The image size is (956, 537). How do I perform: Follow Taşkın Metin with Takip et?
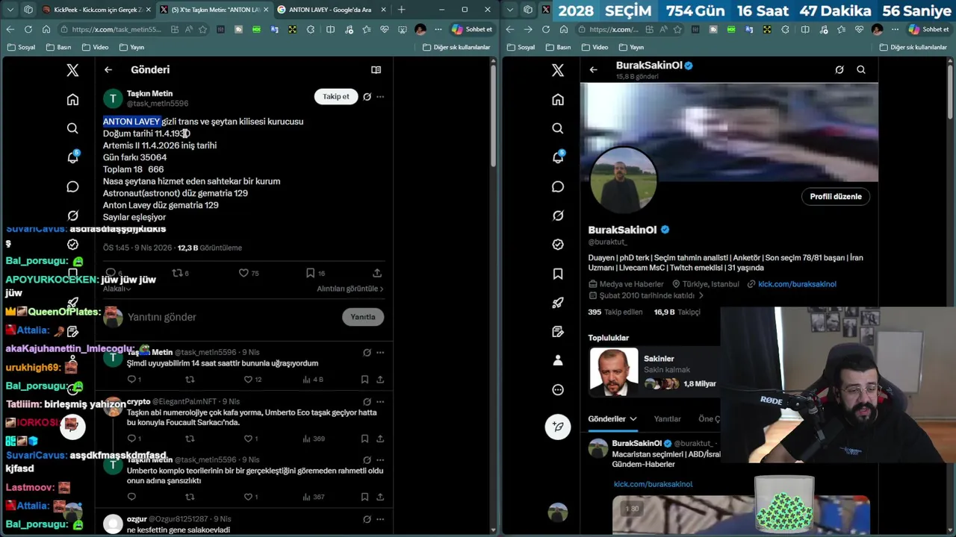(335, 96)
